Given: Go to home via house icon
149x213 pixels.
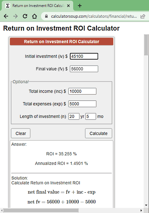Looking at the screenshot, I should click(34, 16).
